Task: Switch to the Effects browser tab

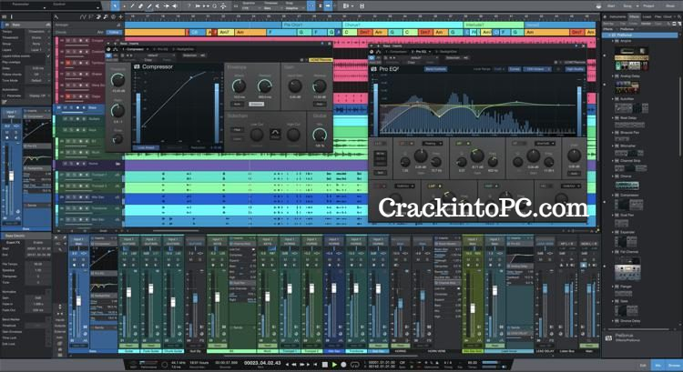Action: point(634,17)
